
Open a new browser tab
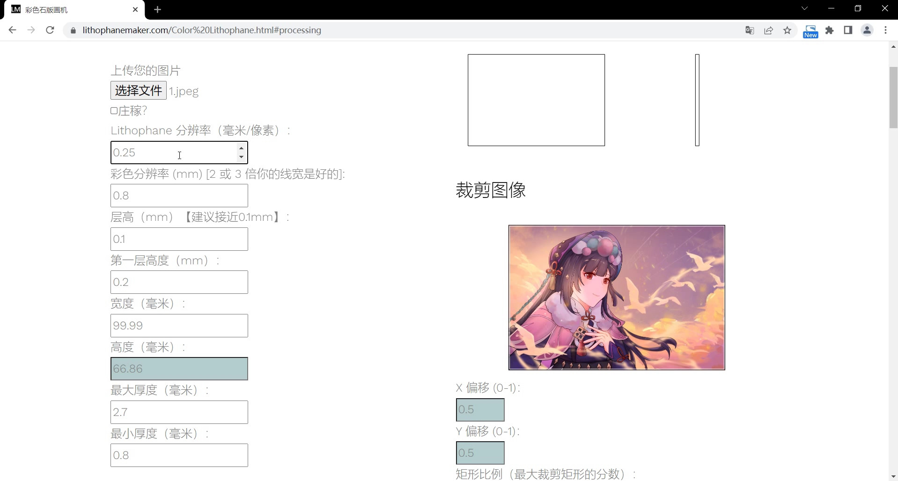click(x=158, y=9)
